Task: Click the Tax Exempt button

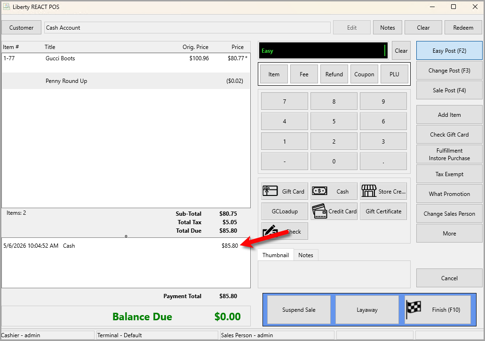Action: [449, 174]
